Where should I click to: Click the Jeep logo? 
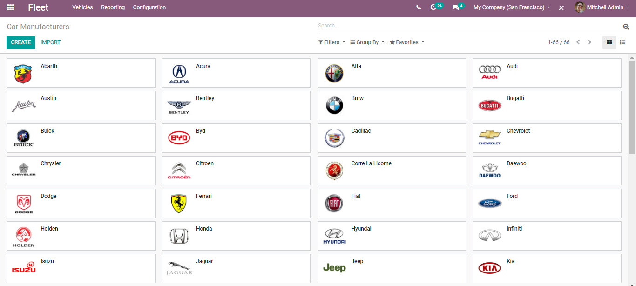334,268
